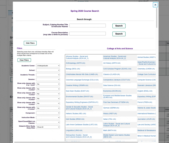Search by subject and instructor names
Screen dimensions: 169x143
click(x=119, y=26)
